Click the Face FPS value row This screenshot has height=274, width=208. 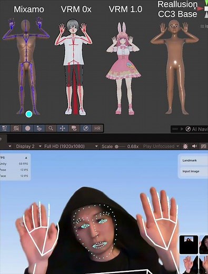pos(14,176)
